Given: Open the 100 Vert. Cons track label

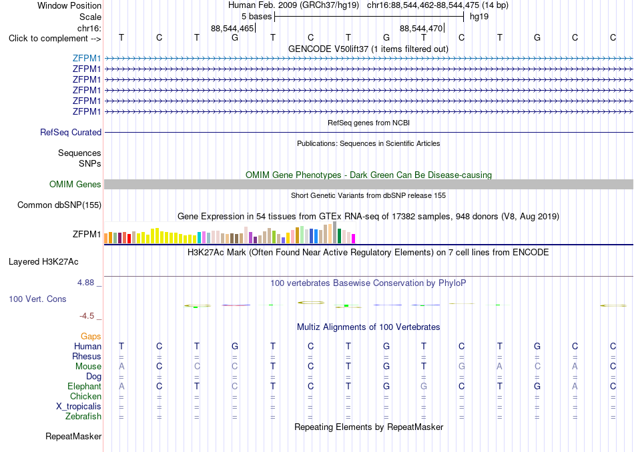Looking at the screenshot, I should tap(37, 299).
